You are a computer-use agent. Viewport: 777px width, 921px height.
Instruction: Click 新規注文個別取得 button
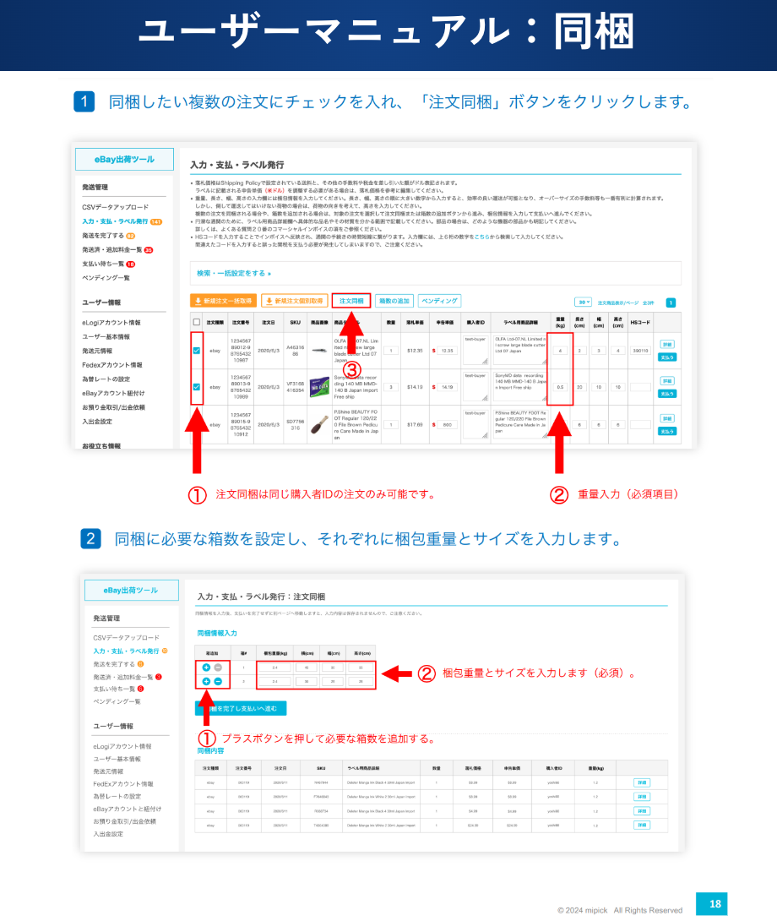point(294,301)
